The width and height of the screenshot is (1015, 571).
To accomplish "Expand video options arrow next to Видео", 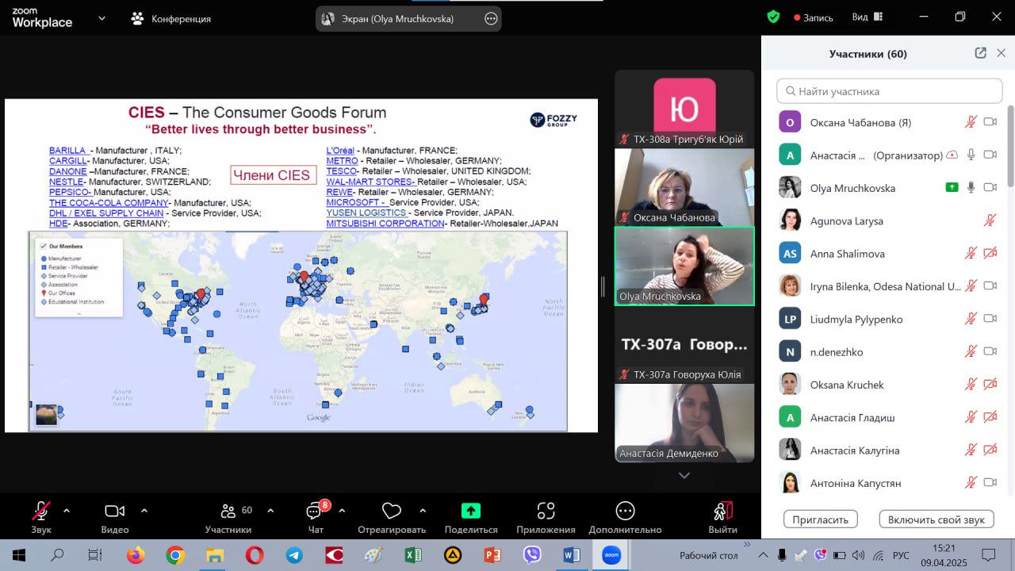I will point(144,511).
